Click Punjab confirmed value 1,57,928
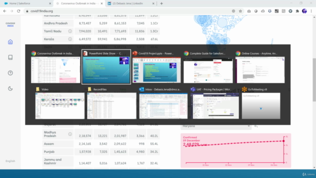The width and height of the screenshot is (316, 178). click(85, 152)
